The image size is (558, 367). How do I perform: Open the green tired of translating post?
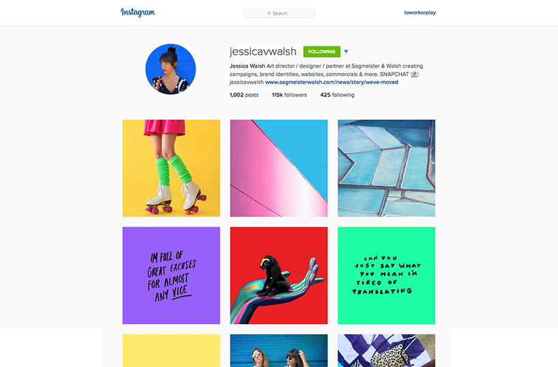tap(387, 276)
